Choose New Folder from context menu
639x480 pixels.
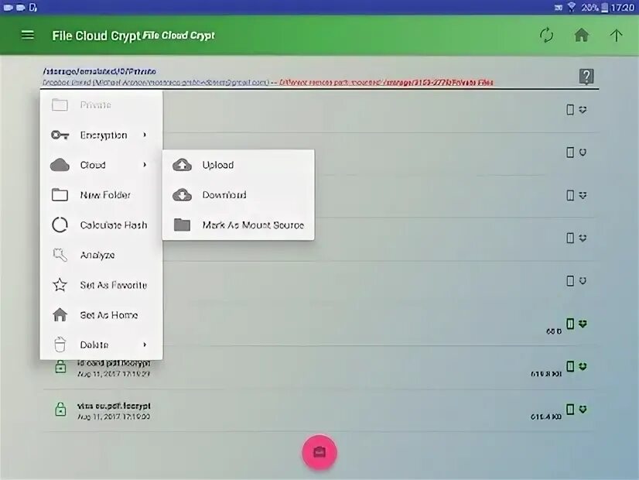pos(101,195)
